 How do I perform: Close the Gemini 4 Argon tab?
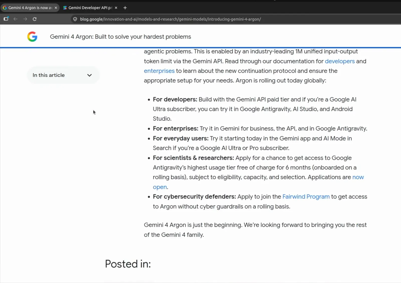(56, 8)
